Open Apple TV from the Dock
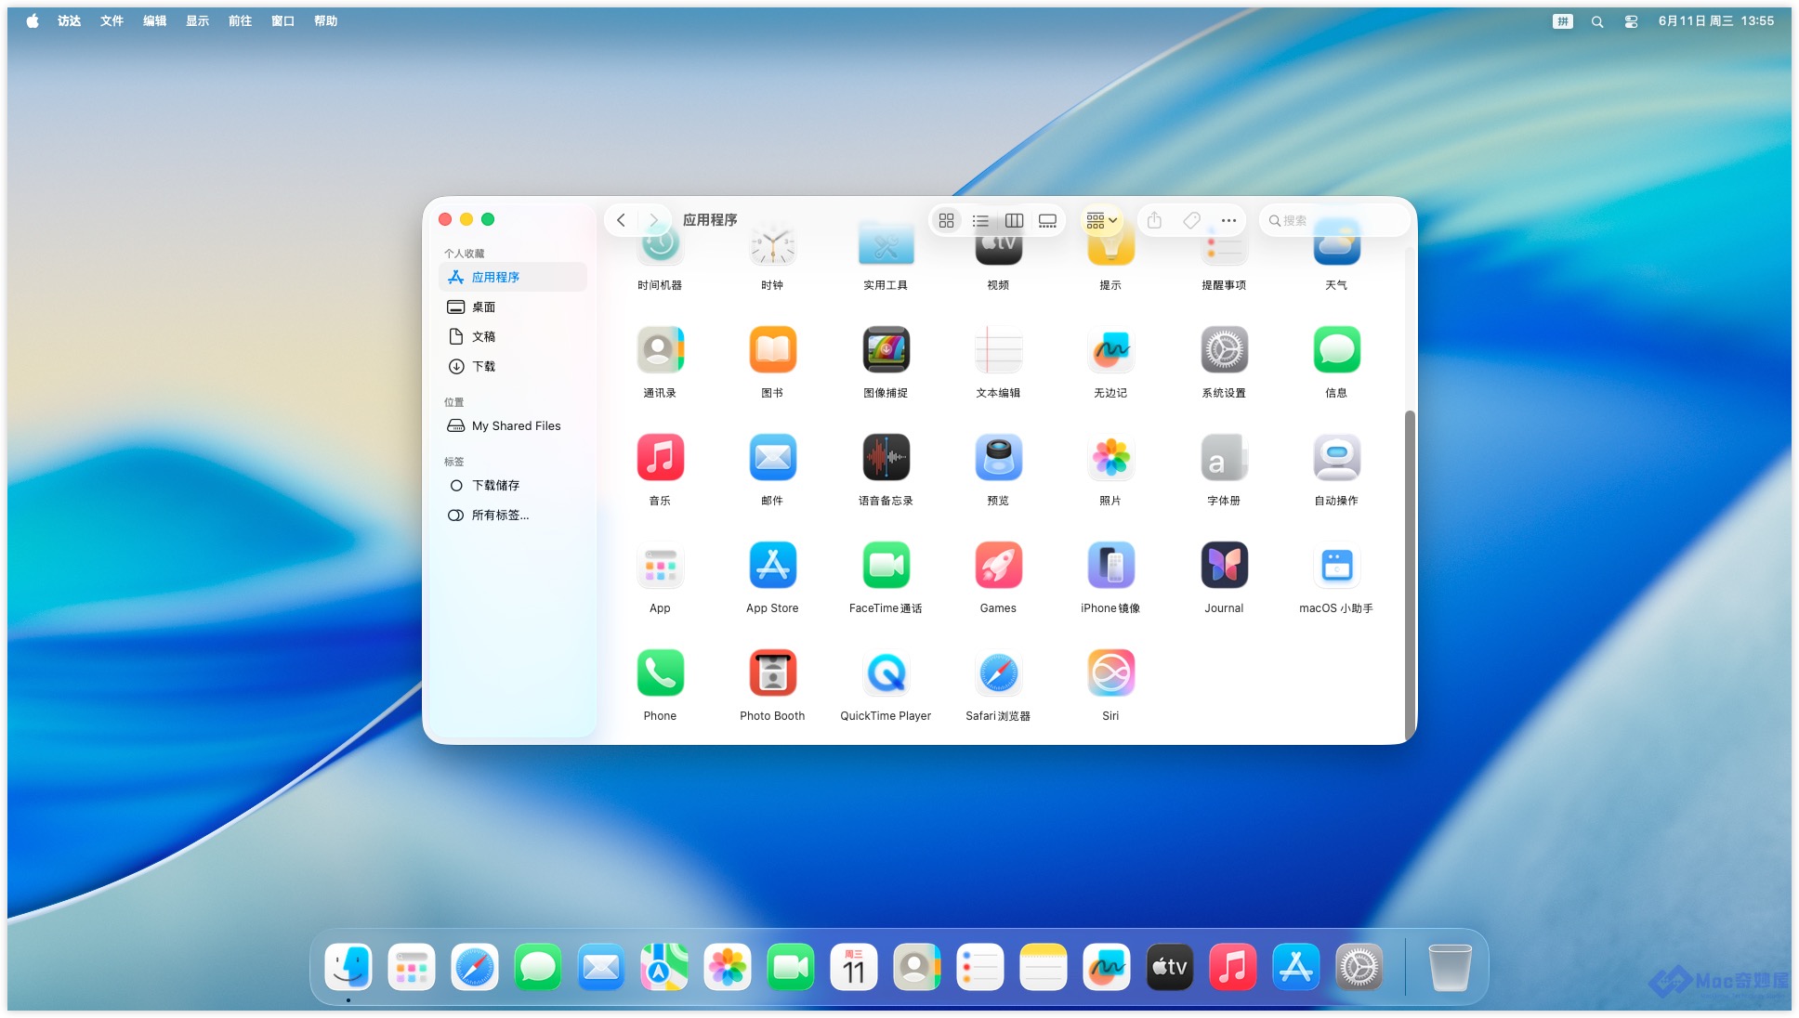The height and width of the screenshot is (1018, 1799). [x=1170, y=967]
